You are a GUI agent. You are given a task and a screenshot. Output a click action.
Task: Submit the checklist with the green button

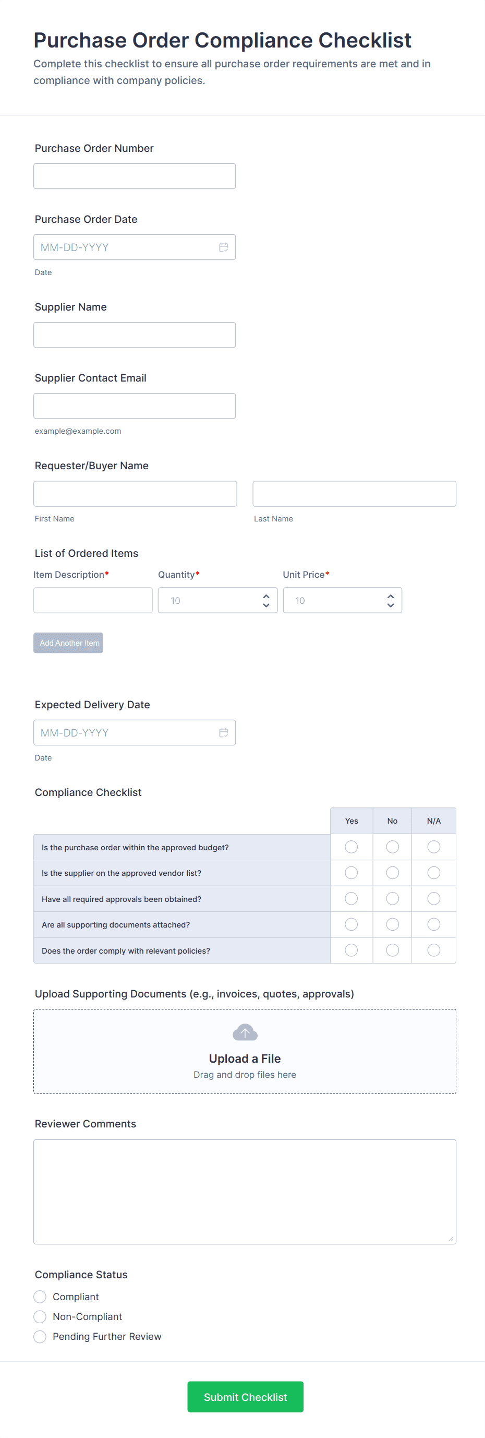(x=245, y=1397)
